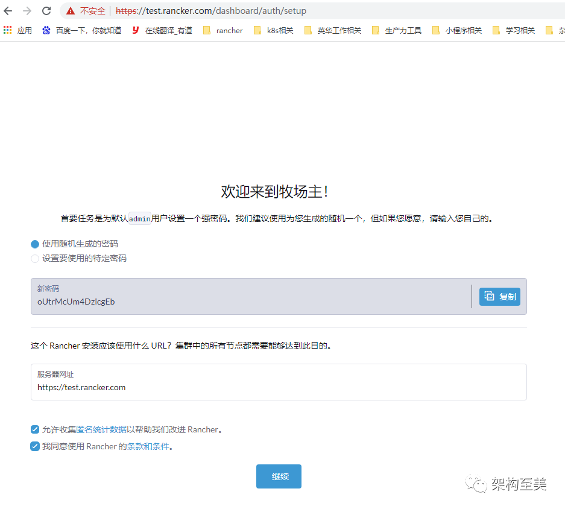Click the 继续 continue button
The width and height of the screenshot is (565, 509).
(279, 476)
